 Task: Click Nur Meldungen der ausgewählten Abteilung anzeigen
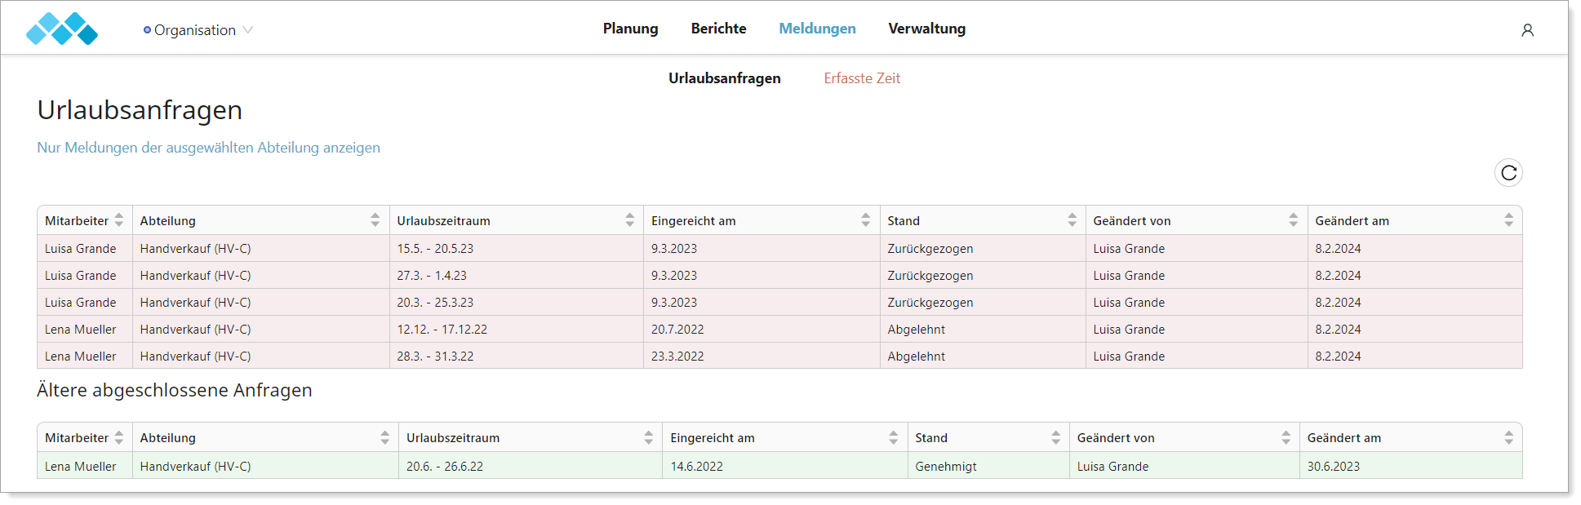pyautogui.click(x=208, y=148)
